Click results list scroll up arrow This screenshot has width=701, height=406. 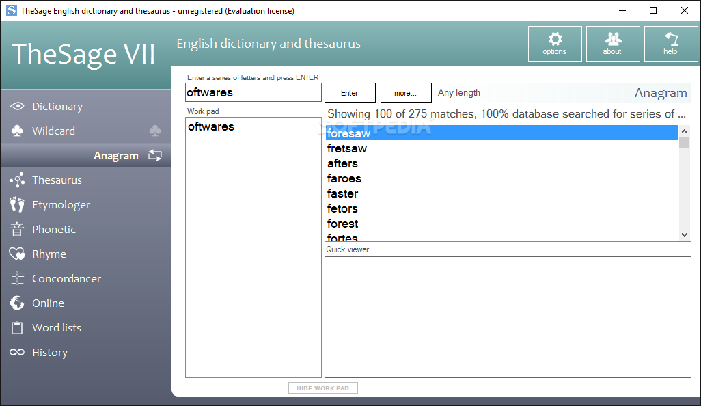[684, 131]
